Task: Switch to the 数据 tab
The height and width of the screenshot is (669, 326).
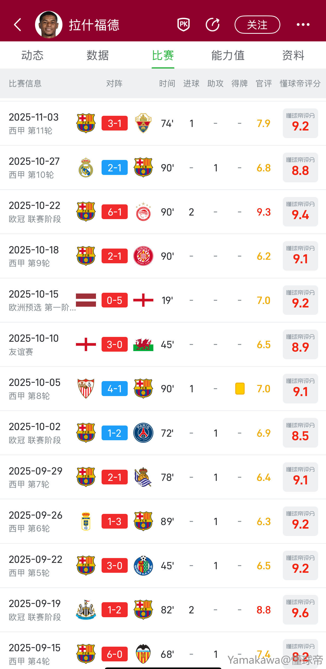Action: pyautogui.click(x=98, y=55)
